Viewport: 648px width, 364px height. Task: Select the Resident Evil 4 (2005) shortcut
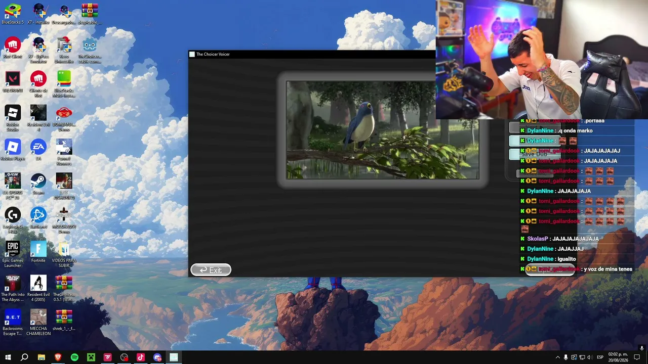click(38, 288)
